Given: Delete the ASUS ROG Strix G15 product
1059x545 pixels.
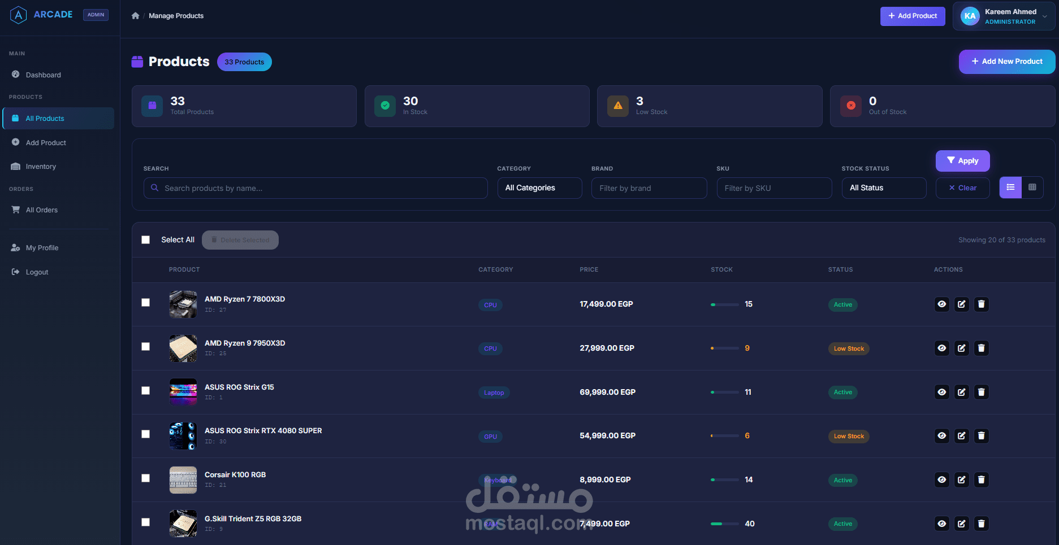Looking at the screenshot, I should 981,392.
